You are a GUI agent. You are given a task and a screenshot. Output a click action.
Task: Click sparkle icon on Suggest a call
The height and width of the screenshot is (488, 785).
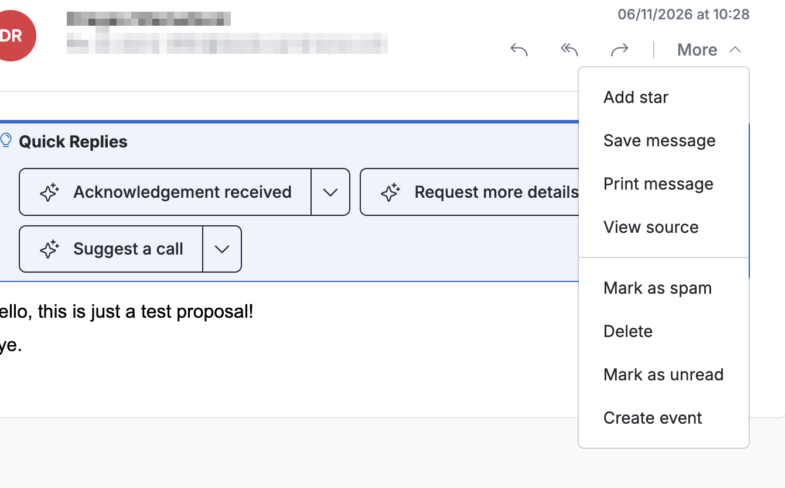(x=50, y=249)
